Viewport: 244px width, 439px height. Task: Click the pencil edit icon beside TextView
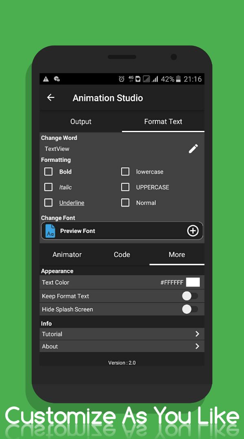193,149
